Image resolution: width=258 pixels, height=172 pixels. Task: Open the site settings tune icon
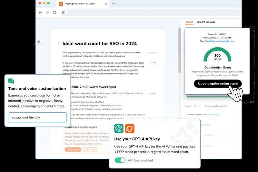point(63,13)
